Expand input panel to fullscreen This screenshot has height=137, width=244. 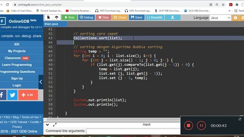pos(55,124)
